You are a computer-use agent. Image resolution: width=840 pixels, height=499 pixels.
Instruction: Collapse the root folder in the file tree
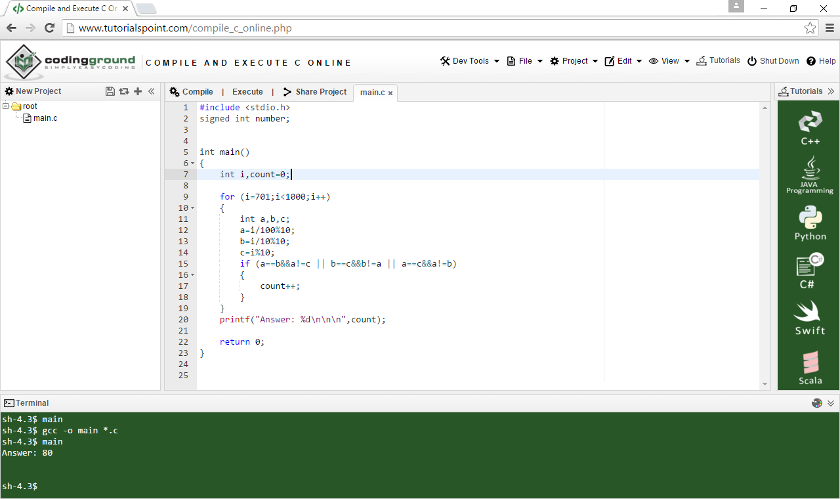click(x=6, y=106)
